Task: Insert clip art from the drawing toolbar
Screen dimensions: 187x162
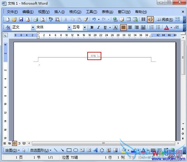Action: [x=109, y=150]
